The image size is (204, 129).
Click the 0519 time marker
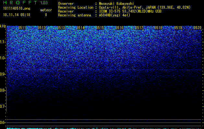click(x=178, y=28)
